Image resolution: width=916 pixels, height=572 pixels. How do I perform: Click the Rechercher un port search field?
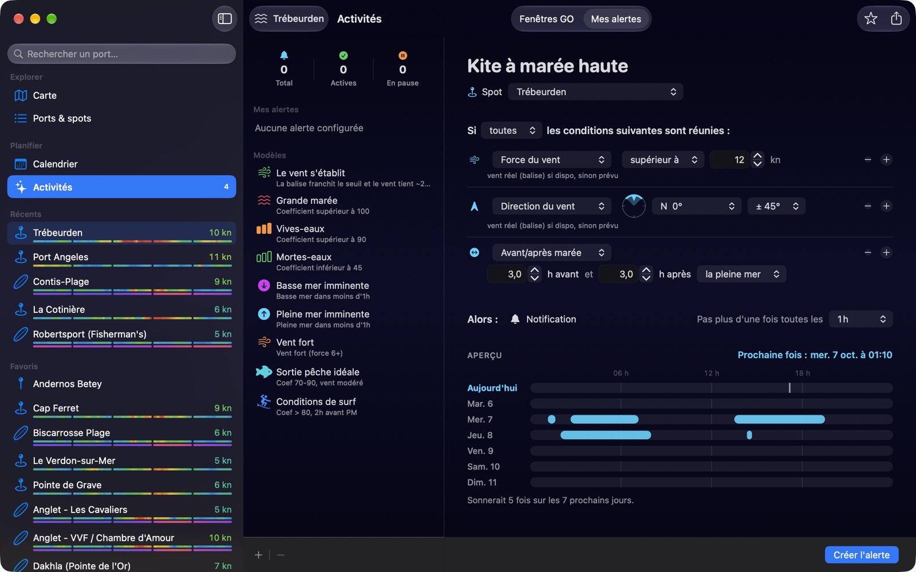(x=121, y=54)
